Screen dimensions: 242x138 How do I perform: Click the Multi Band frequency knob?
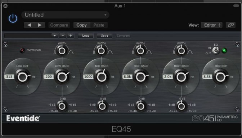(x=181, y=77)
